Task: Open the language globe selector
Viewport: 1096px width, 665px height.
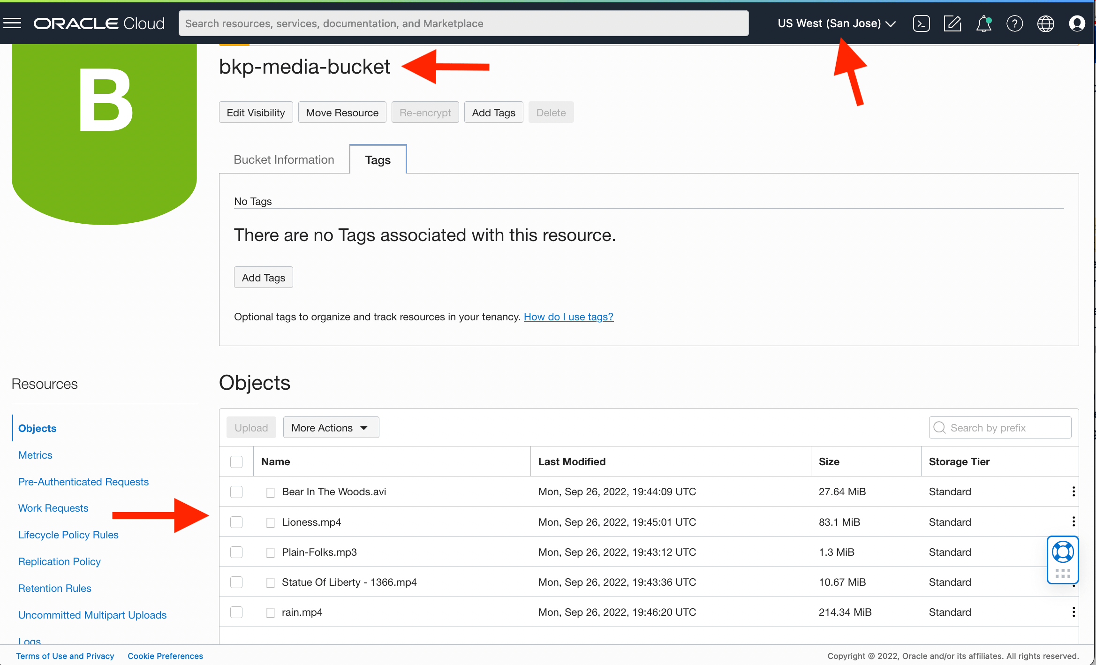Action: click(1045, 23)
